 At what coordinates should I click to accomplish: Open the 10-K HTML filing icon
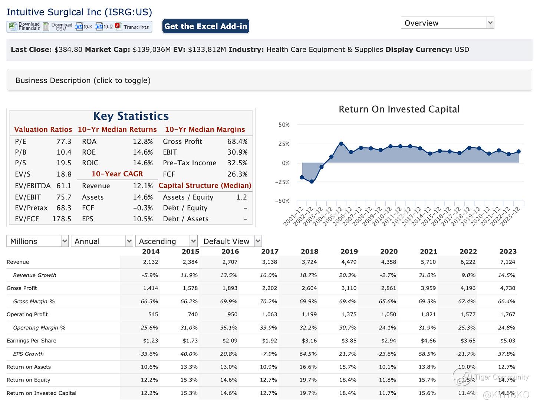(79, 26)
